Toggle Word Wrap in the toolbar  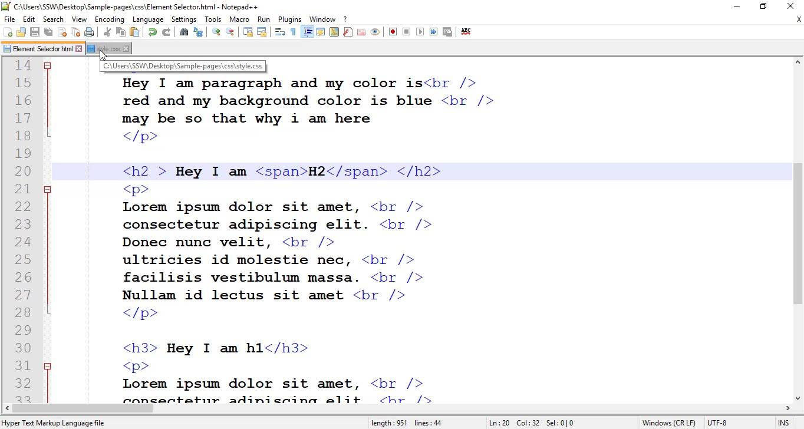[280, 32]
